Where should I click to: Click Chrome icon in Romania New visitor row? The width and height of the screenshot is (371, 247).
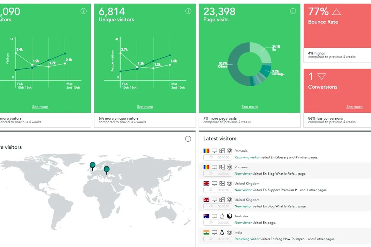tap(229, 167)
